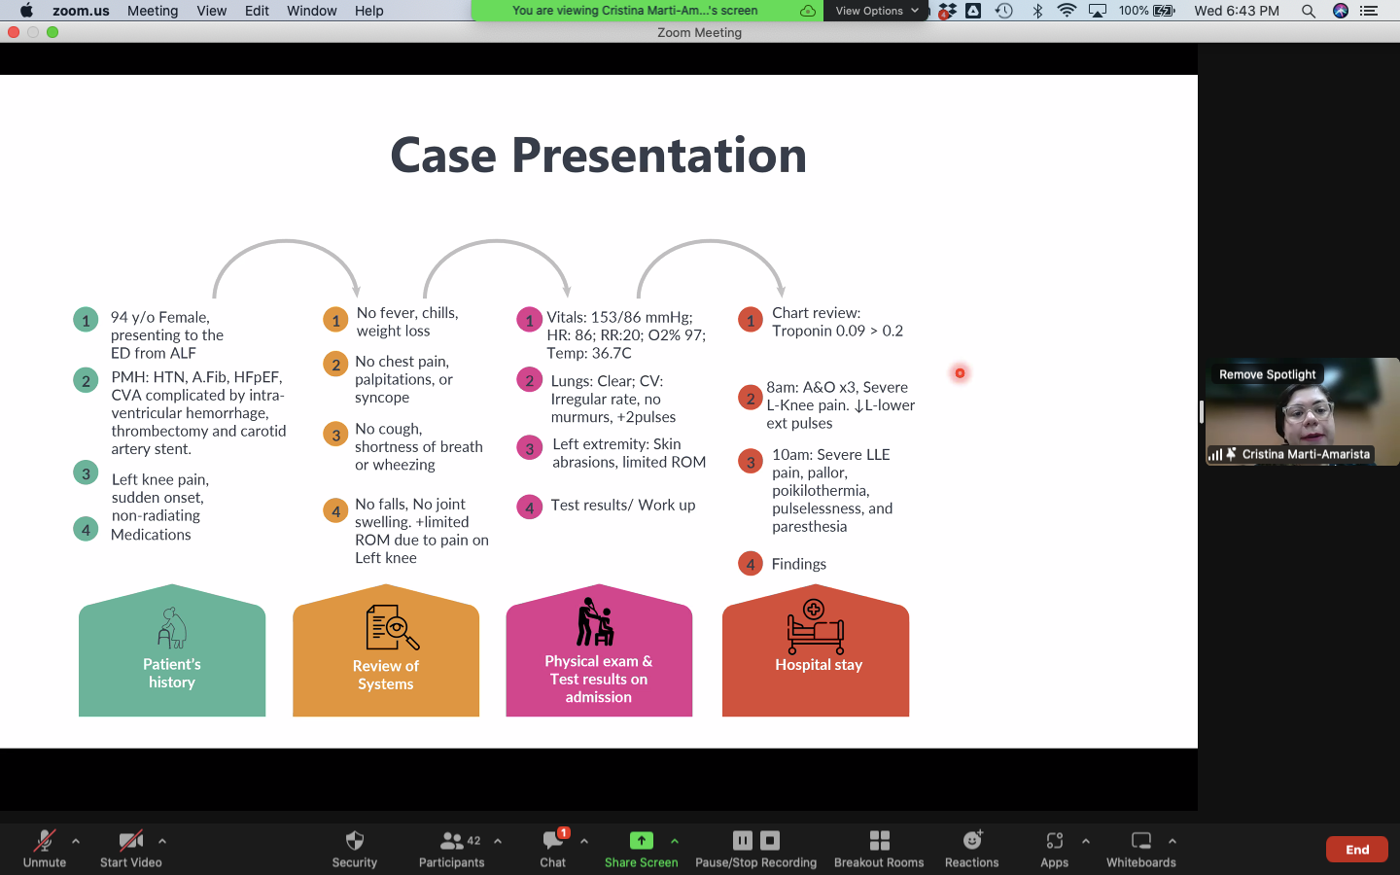This screenshot has width=1400, height=875.
Task: Click the 'No fever, chills, weight loss' text
Action: pos(407,322)
